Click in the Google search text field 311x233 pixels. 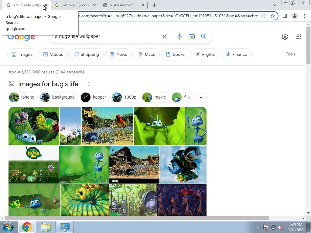[107, 36]
